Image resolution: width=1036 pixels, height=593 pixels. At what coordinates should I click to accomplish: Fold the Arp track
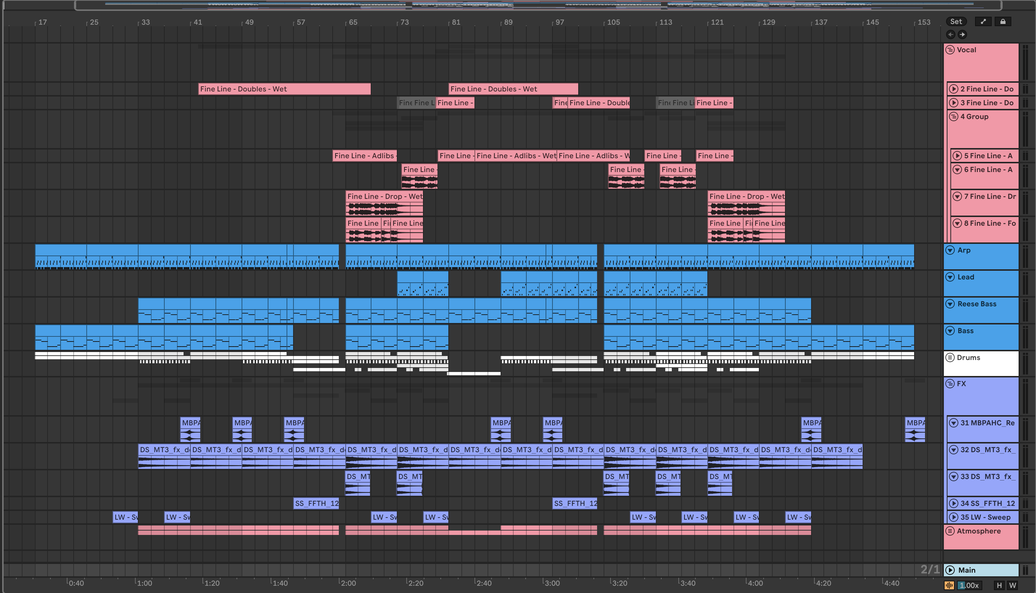click(950, 250)
